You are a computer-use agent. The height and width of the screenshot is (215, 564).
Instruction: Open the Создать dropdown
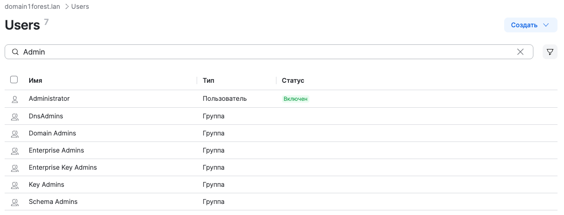pos(530,25)
